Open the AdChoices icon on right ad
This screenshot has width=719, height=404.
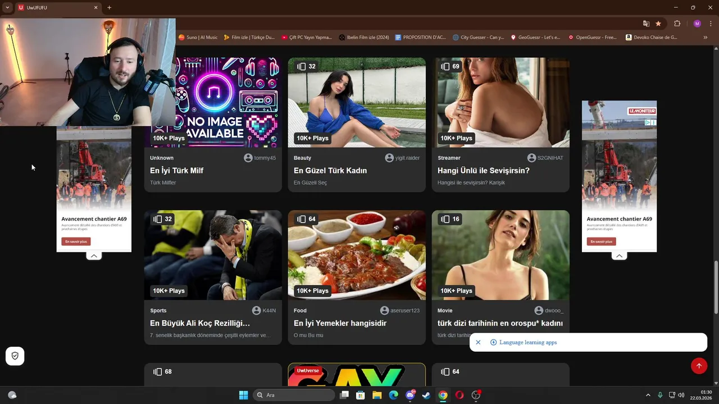(x=647, y=122)
